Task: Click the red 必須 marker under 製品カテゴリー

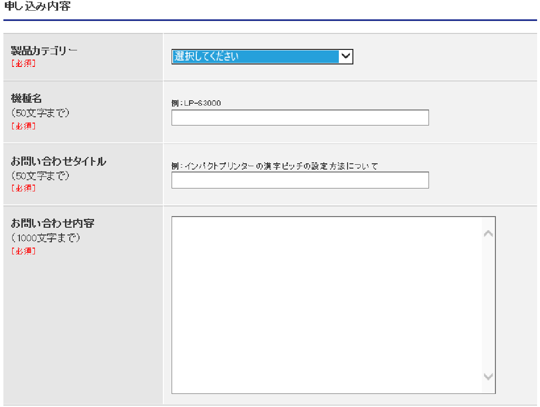Action: click(23, 63)
